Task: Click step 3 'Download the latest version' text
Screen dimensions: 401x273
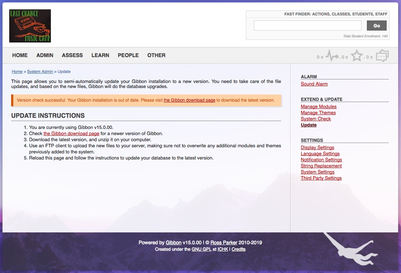Action: point(90,139)
